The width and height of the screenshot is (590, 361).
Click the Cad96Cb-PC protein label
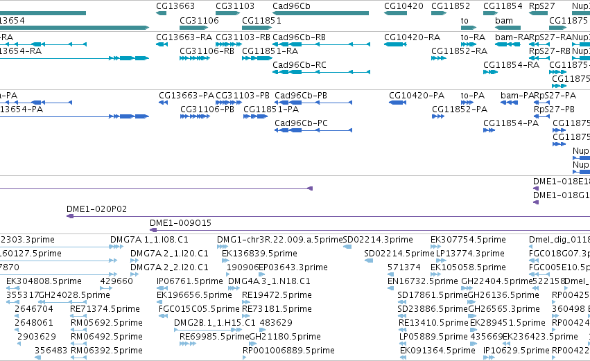tap(302, 123)
